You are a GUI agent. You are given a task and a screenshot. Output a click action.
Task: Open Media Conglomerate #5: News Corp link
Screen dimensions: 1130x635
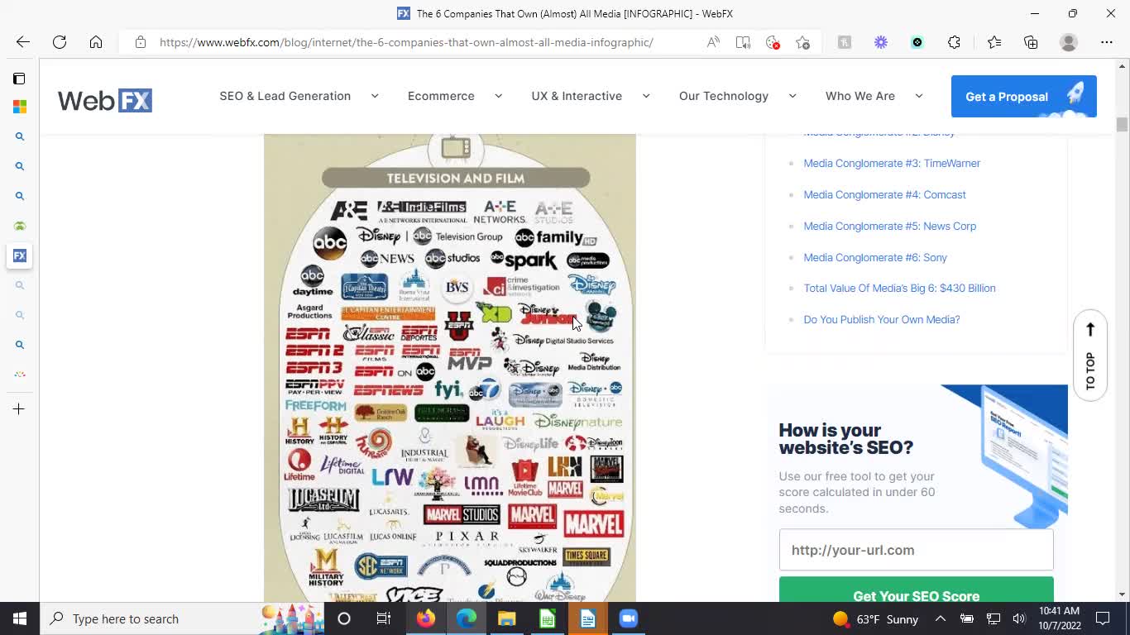coord(889,226)
